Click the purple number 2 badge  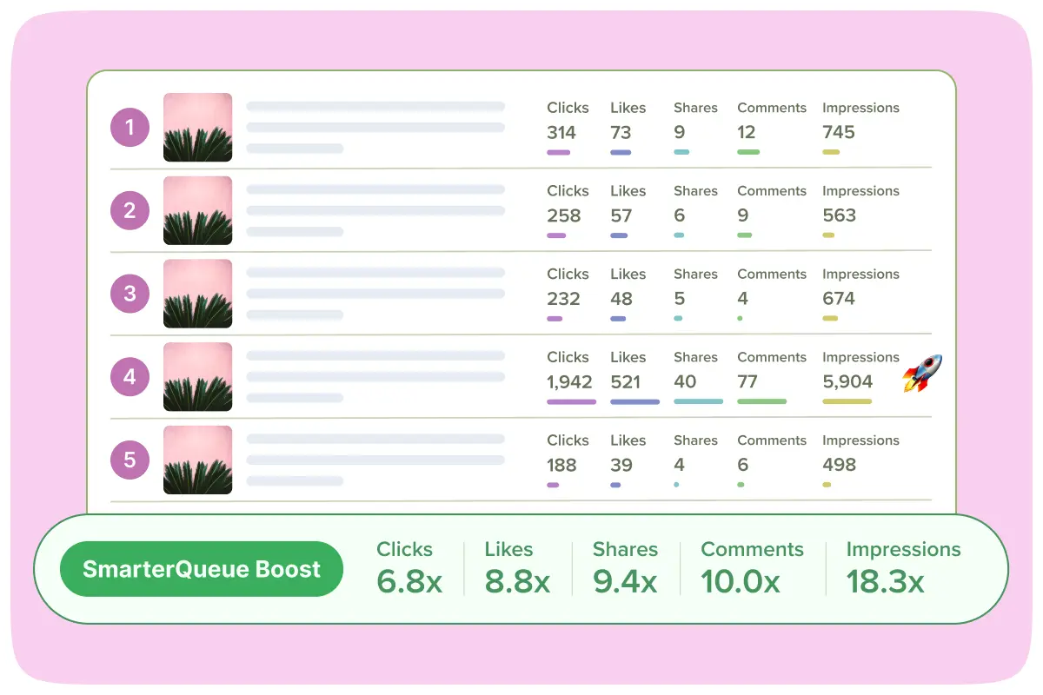[x=130, y=210]
